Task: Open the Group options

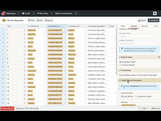Action: click(49, 20)
